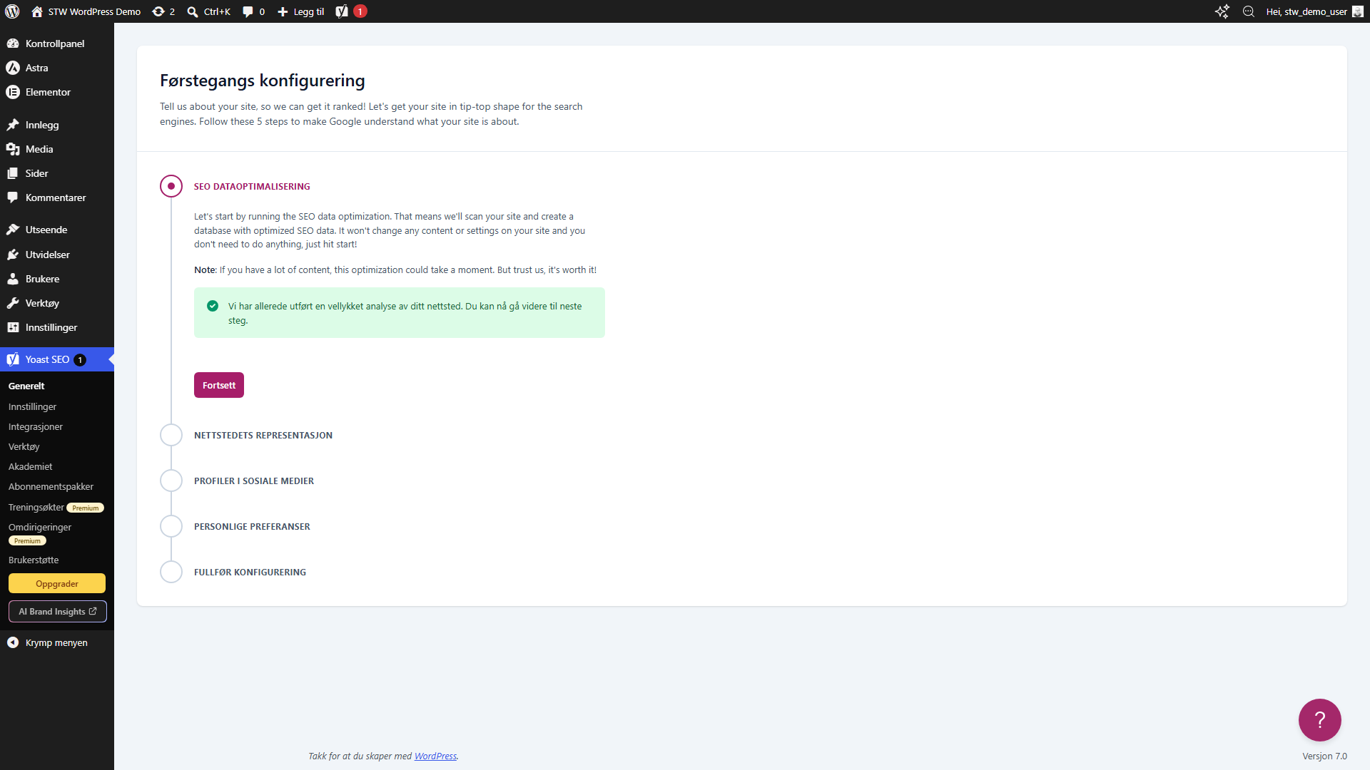This screenshot has height=770, width=1370.
Task: Open the updates icon showing 2
Action: coord(158,11)
